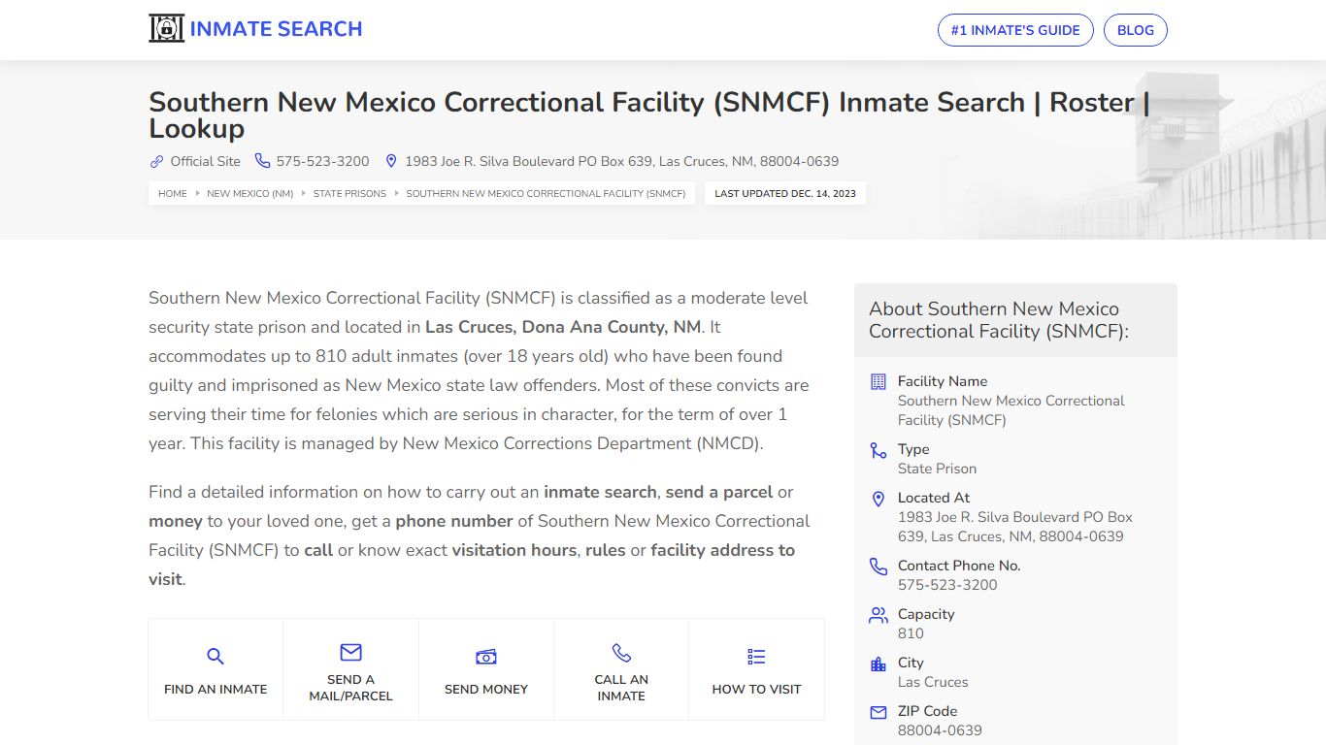Image resolution: width=1326 pixels, height=745 pixels.
Task: Select the header address text for Las Cruces
Action: 621,161
